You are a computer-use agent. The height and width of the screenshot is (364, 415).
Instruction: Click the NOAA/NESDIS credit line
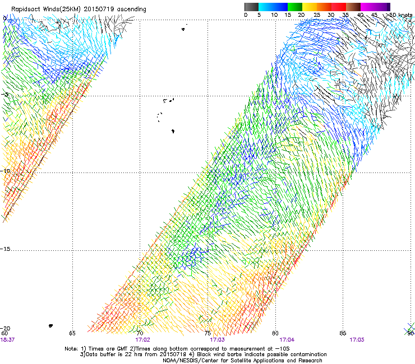coord(242,361)
